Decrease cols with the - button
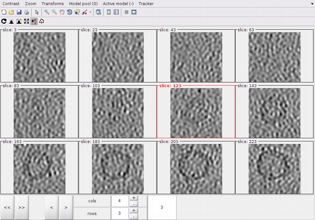The image size is (315, 220). 134,204
